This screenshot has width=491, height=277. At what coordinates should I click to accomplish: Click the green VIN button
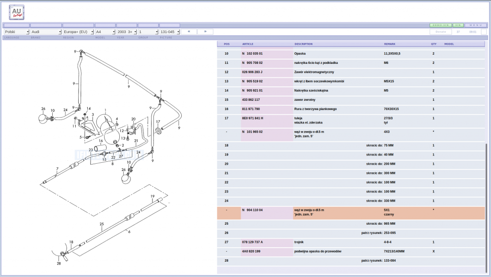[x=458, y=25]
